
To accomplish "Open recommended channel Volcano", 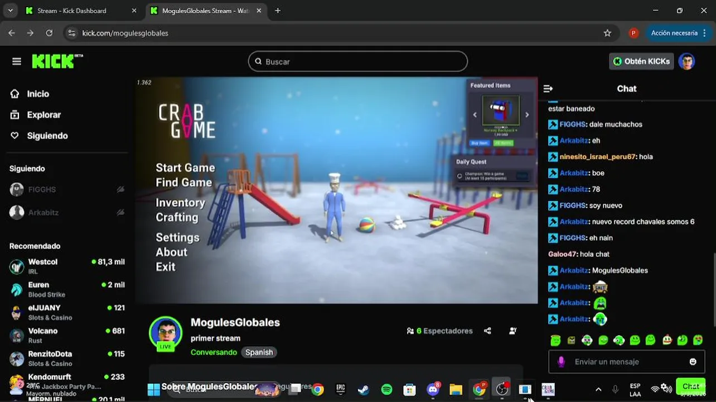I will 67,335.
